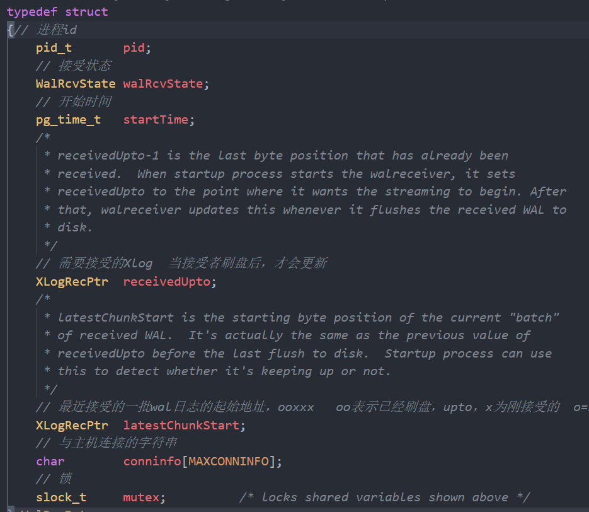Click the '// 锁' comment
The image size is (589, 512).
[54, 479]
